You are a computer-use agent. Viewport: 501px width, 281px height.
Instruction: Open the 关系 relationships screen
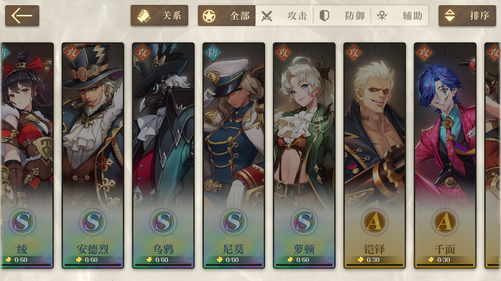(159, 16)
